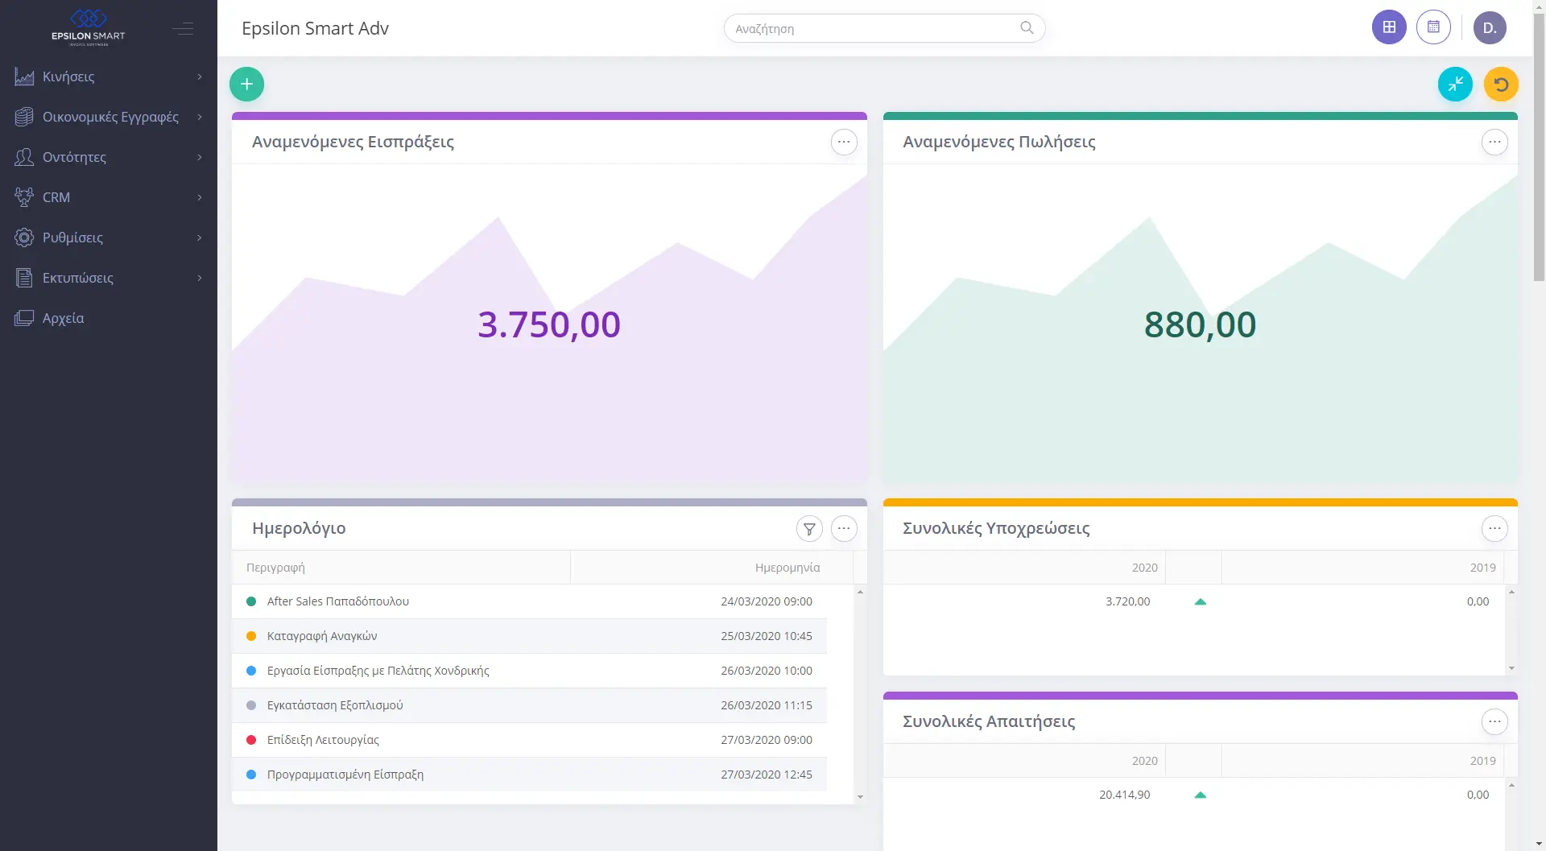The height and width of the screenshot is (851, 1546).
Task: Open the After Sales Παπαδόπουλου calendar entry
Action: coord(338,601)
